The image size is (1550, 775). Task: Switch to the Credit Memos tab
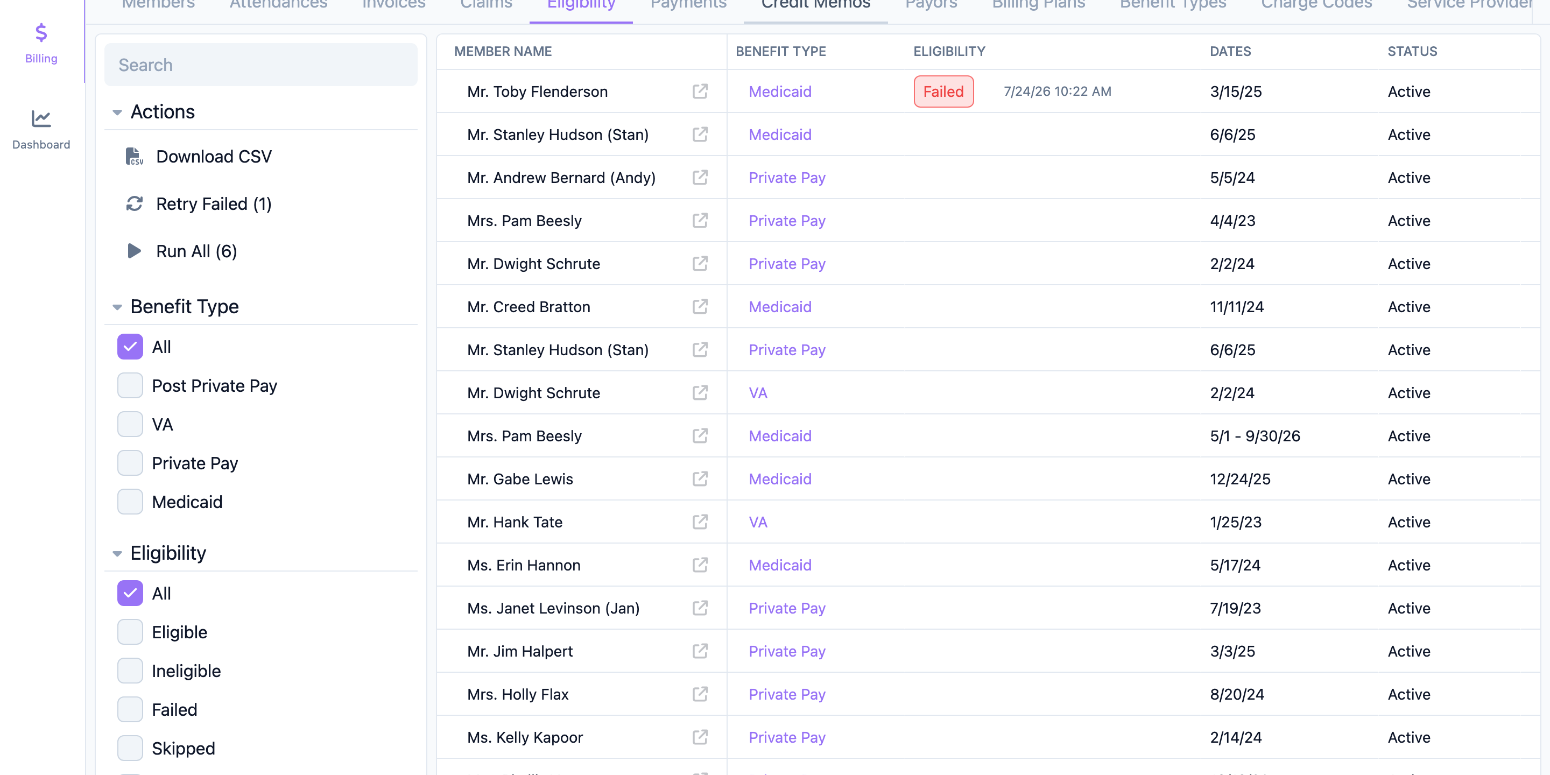815,5
